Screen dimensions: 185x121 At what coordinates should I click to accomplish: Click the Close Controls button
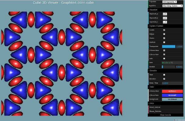(165, 115)
